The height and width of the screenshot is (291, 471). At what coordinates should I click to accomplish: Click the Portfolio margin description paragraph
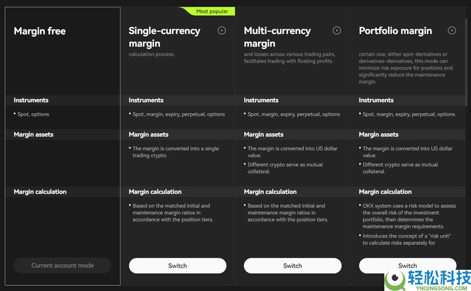point(406,68)
